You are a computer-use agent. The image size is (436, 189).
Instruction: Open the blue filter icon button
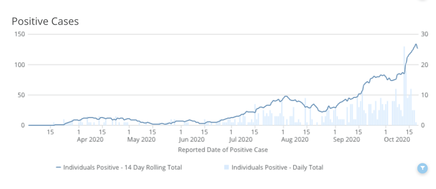422,169
